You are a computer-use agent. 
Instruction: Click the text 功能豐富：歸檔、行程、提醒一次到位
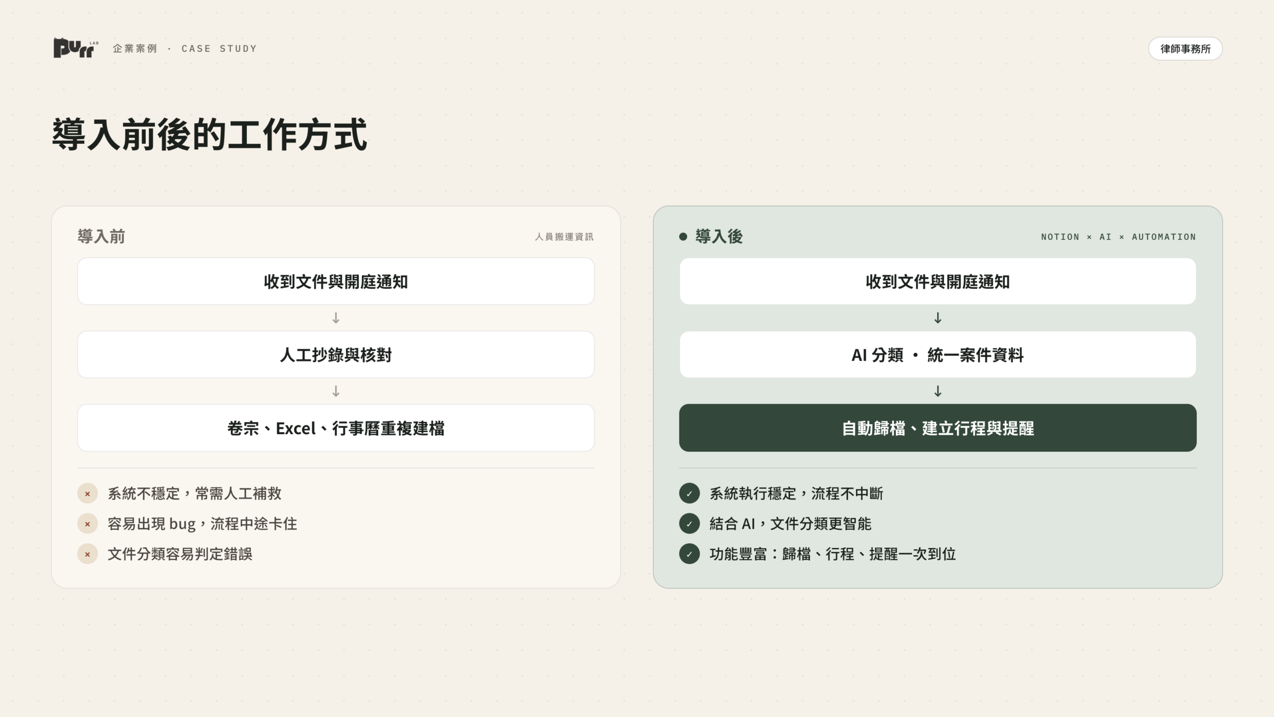coord(833,554)
